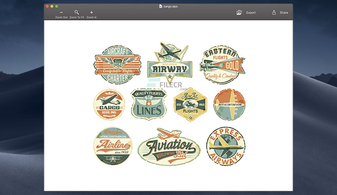Click the Export images icon
The height and width of the screenshot is (195, 337).
pyautogui.click(x=239, y=12)
